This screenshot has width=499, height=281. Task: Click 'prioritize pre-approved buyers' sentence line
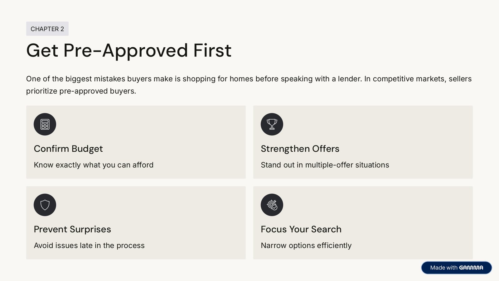81,91
